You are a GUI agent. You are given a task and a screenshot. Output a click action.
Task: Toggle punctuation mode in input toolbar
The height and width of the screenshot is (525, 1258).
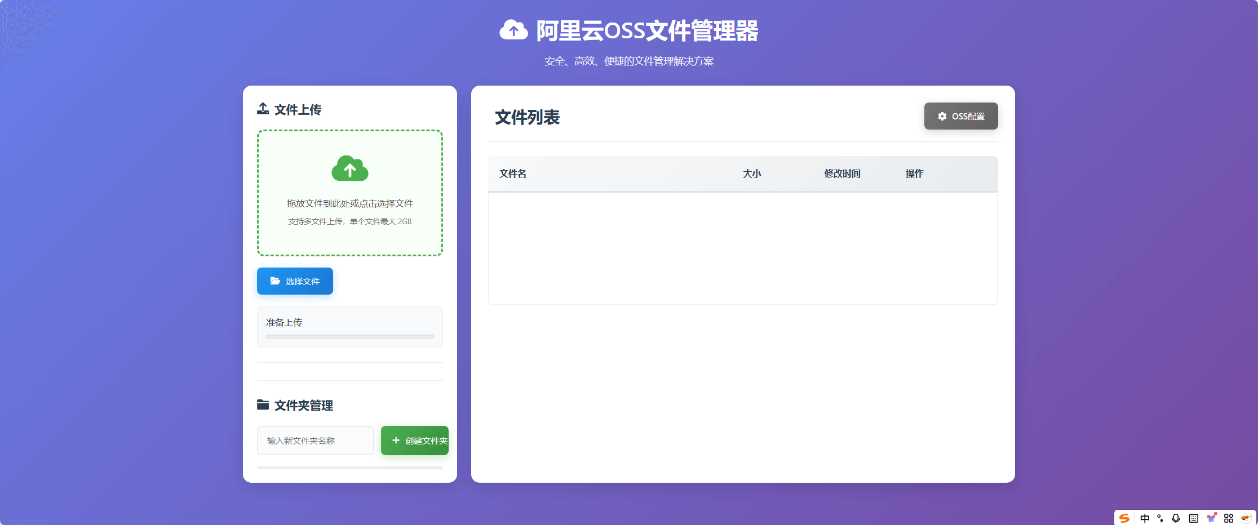pyautogui.click(x=1160, y=518)
